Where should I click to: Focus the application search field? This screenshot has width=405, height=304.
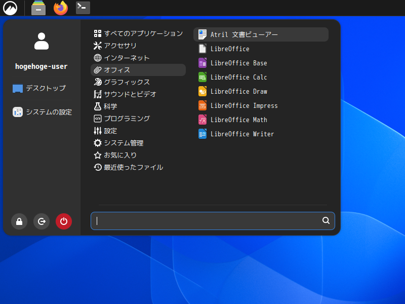click(x=213, y=221)
